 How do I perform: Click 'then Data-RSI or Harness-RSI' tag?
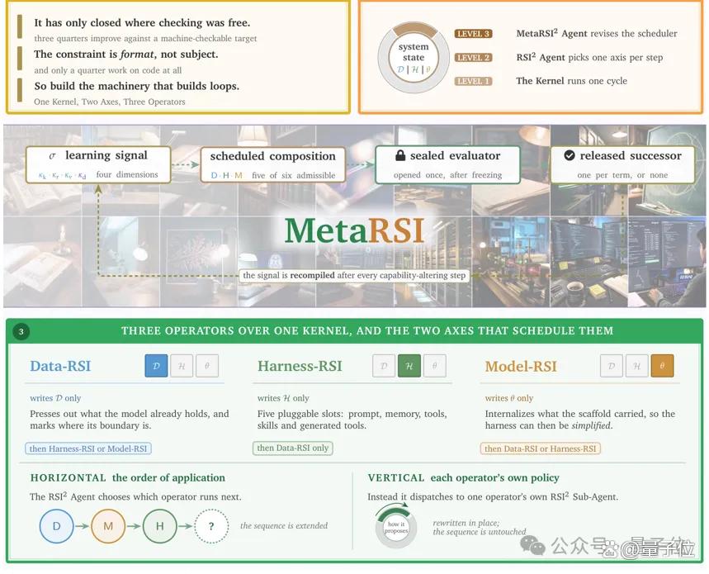point(540,448)
